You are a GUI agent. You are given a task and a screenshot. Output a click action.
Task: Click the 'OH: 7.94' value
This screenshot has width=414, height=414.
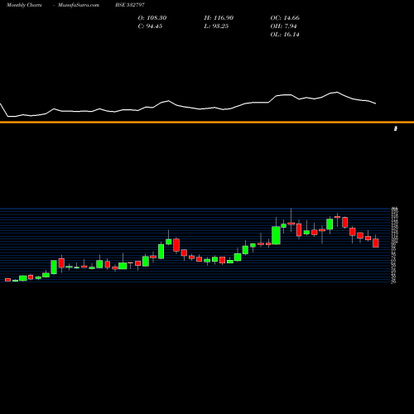pos(283,26)
